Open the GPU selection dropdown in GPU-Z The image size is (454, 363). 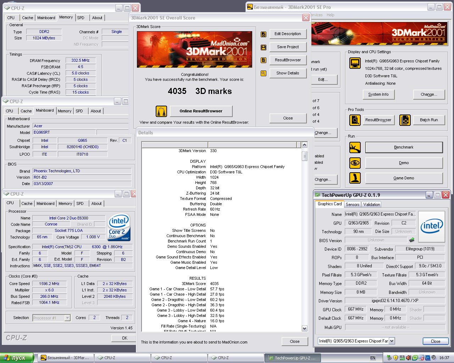tap(392, 341)
